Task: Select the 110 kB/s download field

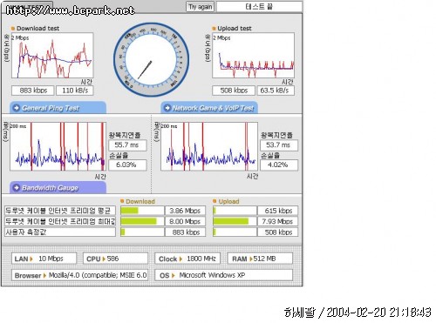Action: [75, 91]
